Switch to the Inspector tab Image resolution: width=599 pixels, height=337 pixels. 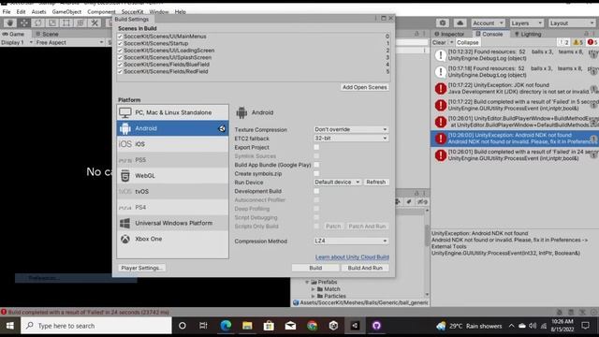pyautogui.click(x=449, y=34)
